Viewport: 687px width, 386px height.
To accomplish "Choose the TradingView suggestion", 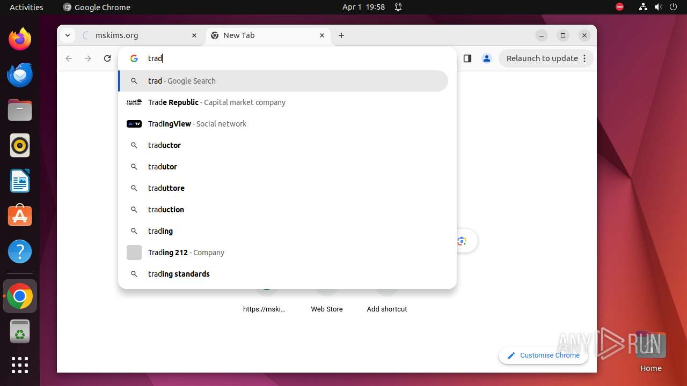I will pyautogui.click(x=283, y=124).
